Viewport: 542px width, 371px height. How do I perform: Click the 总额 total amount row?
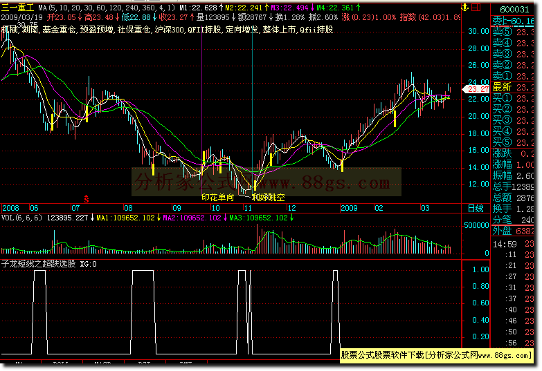pyautogui.click(x=513, y=198)
